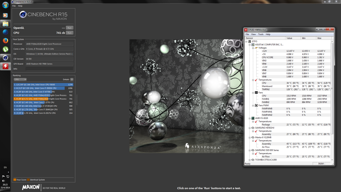Click the Value column header
341x192 pixels.
tap(293, 38)
